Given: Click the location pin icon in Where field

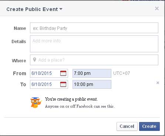Looking at the screenshot, I should point(34,60).
